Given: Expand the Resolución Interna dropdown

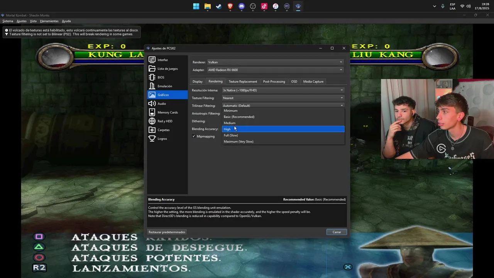Looking at the screenshot, I should click(283, 90).
